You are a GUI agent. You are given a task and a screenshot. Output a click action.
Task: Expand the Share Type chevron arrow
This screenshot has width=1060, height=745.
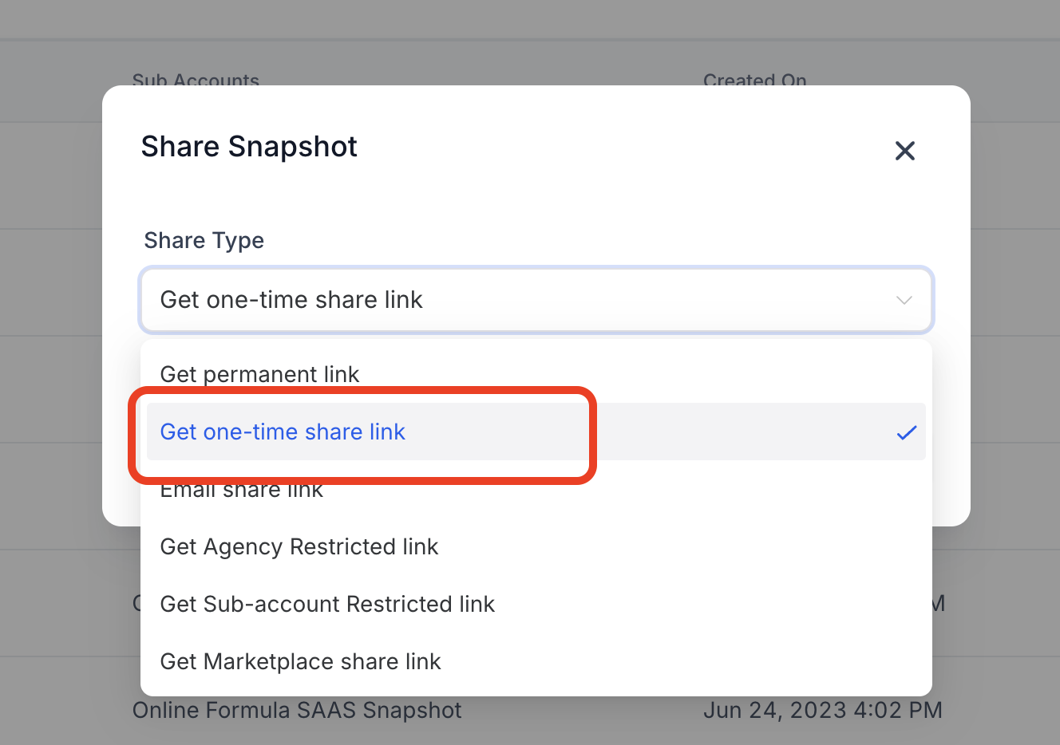tap(904, 301)
